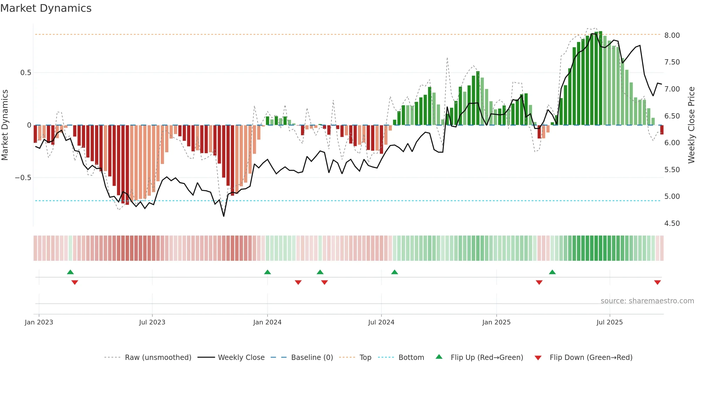The height and width of the screenshot is (396, 704).
Task: Click the green Flip Up marker at Jan 2024
Action: [x=267, y=272]
